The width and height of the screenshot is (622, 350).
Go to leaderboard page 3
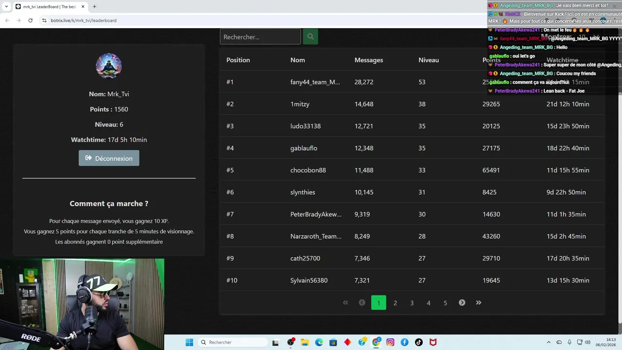coord(412,303)
